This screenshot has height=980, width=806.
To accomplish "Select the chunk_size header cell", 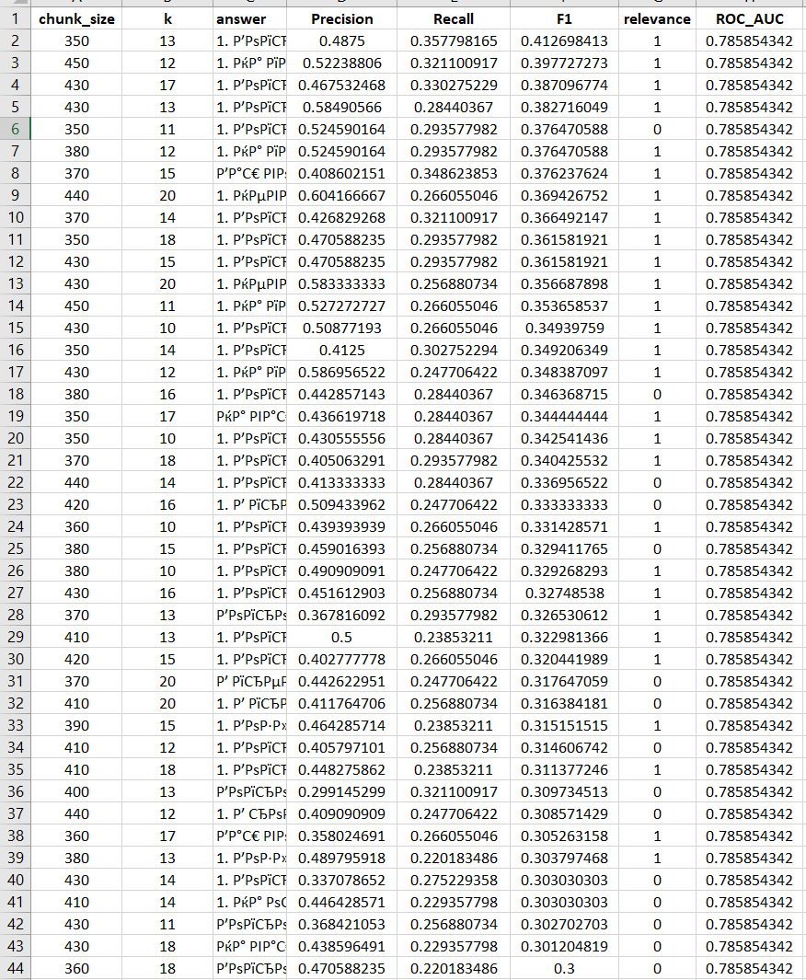I will click(76, 19).
